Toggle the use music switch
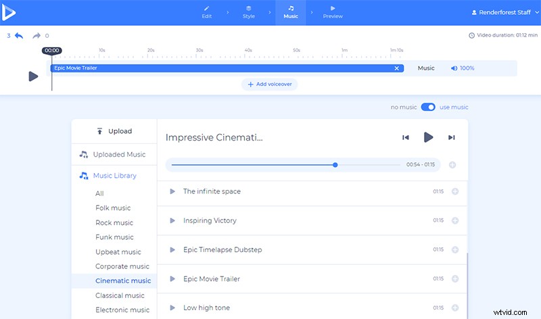This screenshot has width=541, height=319. [x=427, y=107]
